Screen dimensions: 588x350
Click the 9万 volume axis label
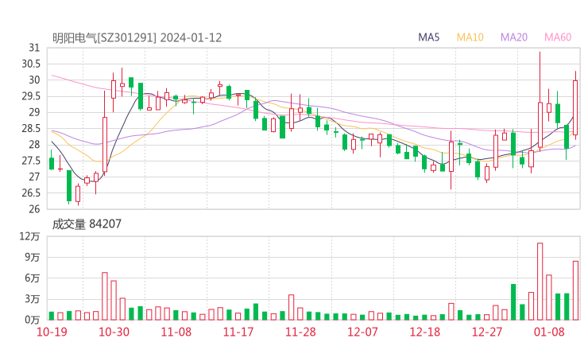tap(33, 257)
